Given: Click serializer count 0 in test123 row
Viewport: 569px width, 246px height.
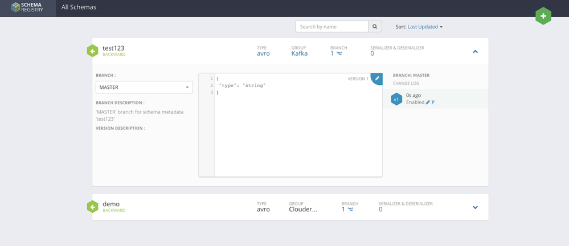Looking at the screenshot, I should 372,54.
